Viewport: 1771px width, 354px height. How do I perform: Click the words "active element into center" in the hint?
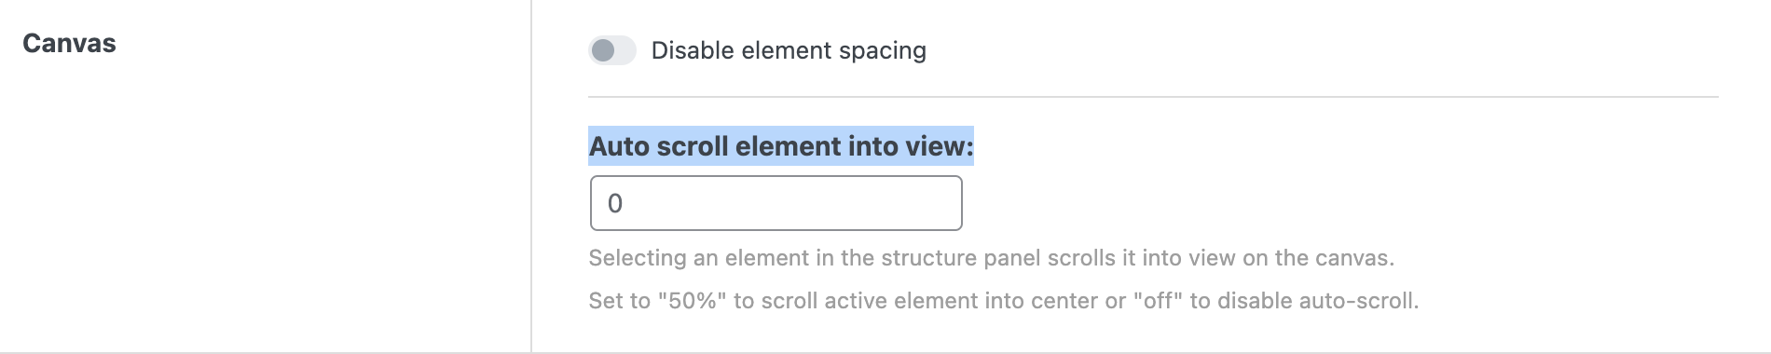coord(950,301)
